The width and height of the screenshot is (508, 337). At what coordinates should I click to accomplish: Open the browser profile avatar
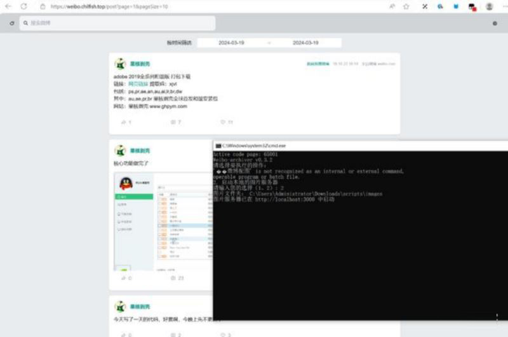pyautogui.click(x=489, y=6)
